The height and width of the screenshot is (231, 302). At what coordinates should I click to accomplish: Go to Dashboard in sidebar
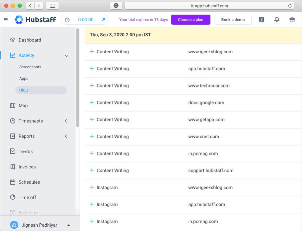click(30, 40)
